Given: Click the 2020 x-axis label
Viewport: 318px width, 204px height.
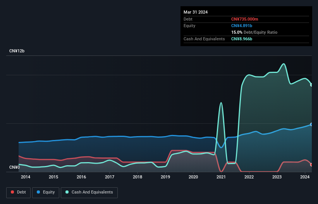Looking at the screenshot, I should pyautogui.click(x=193, y=177).
